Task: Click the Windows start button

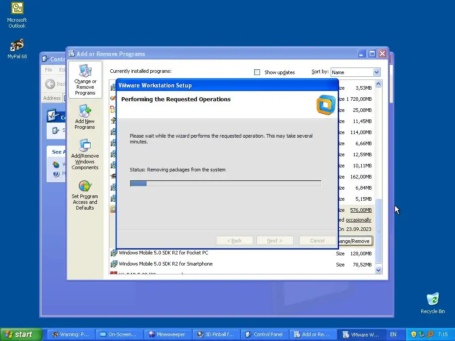Action: point(21,334)
